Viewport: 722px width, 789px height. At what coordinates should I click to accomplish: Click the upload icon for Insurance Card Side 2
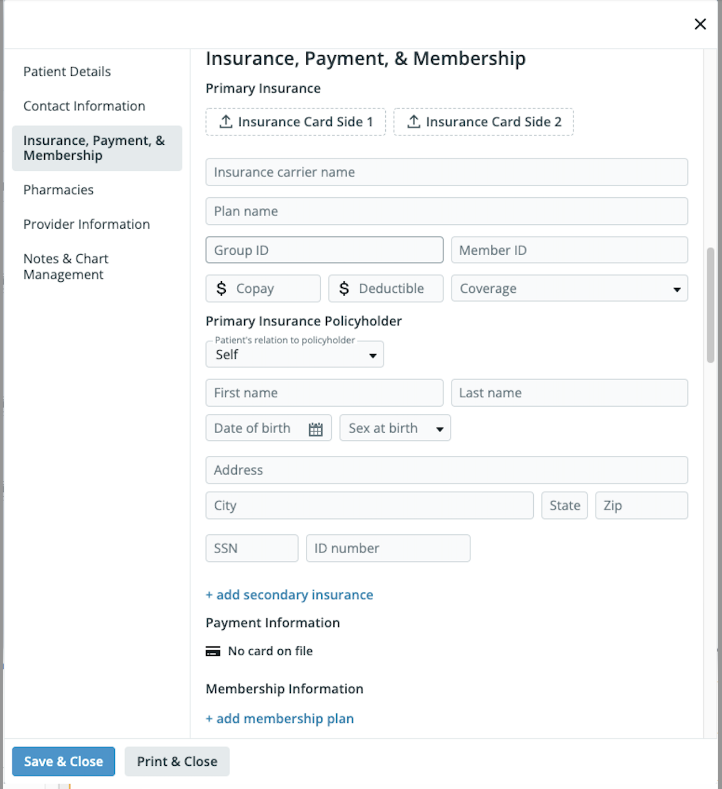tap(413, 122)
